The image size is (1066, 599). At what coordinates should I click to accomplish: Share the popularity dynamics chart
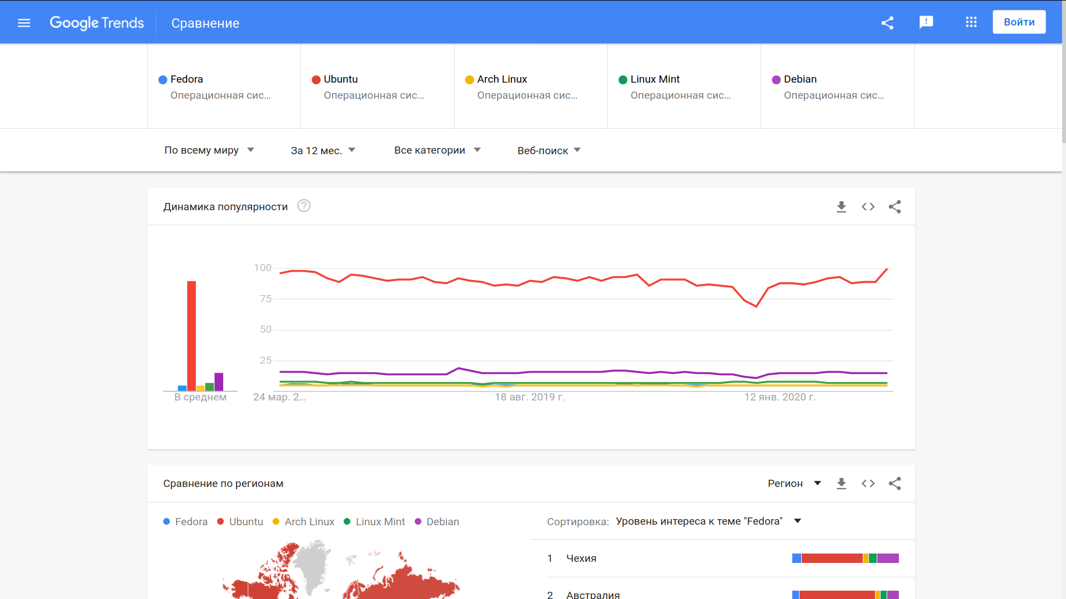[x=895, y=207]
